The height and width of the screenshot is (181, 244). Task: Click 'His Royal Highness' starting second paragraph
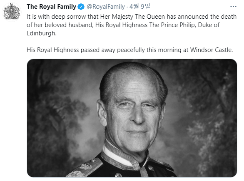(x=53, y=50)
